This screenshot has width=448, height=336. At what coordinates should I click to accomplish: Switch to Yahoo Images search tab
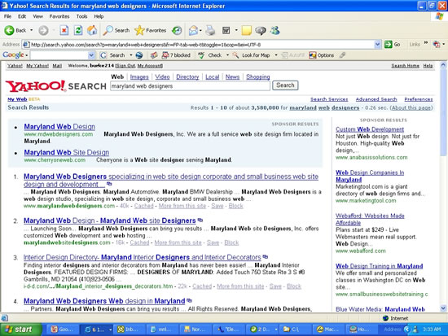tap(139, 76)
